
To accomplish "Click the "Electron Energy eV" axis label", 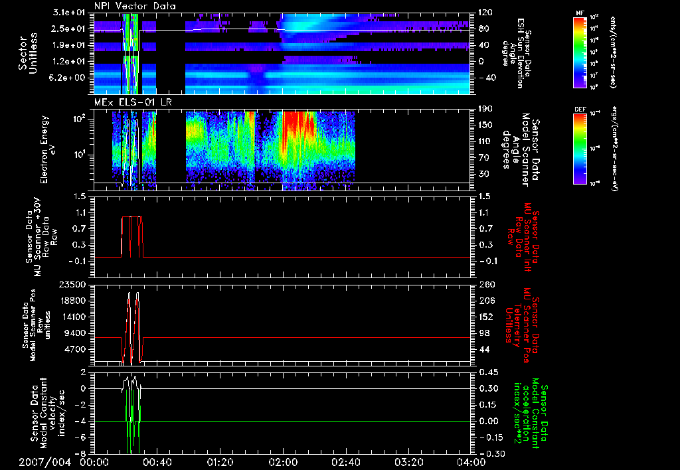I will click(49, 149).
